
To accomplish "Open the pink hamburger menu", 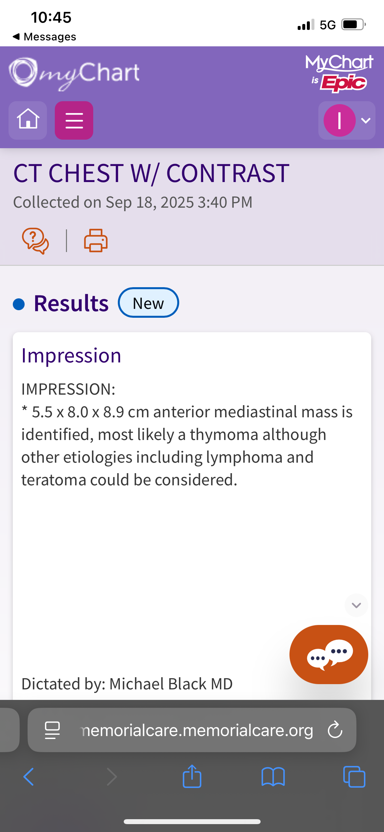I will 74,120.
